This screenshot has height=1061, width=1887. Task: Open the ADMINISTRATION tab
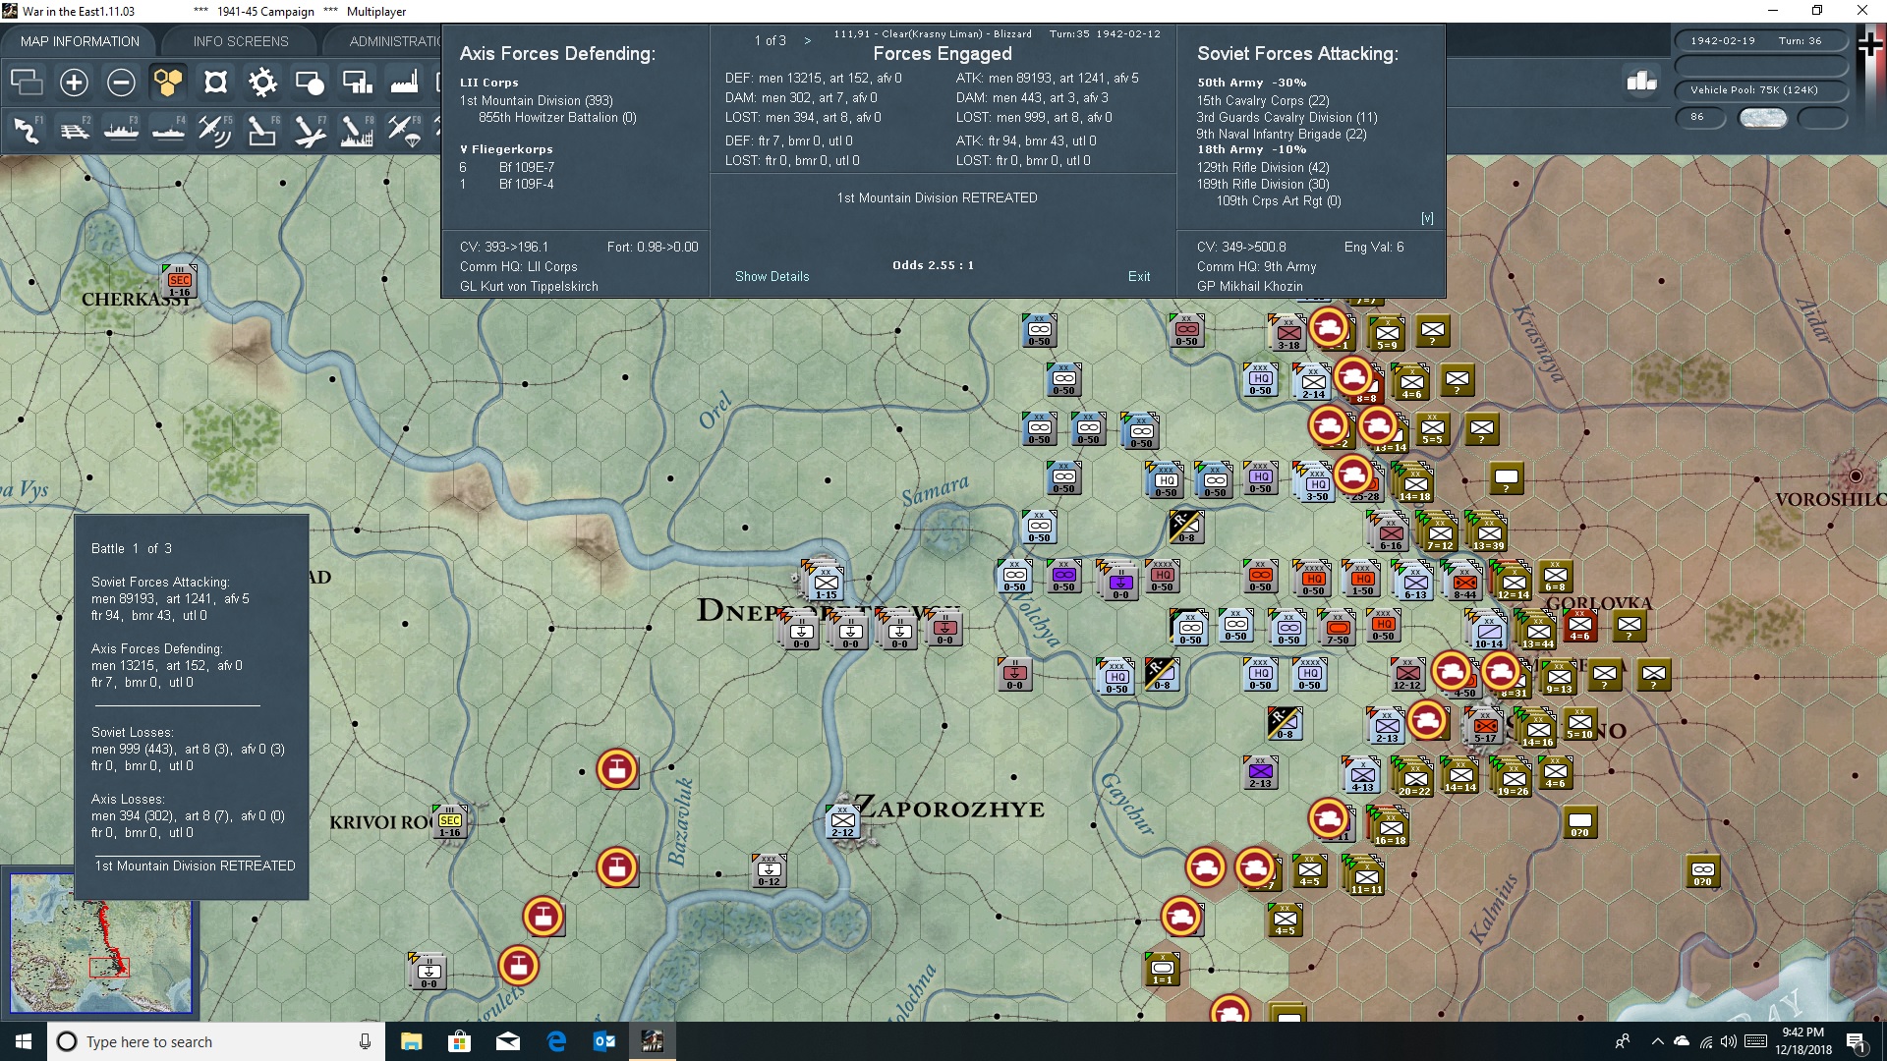pyautogui.click(x=393, y=41)
